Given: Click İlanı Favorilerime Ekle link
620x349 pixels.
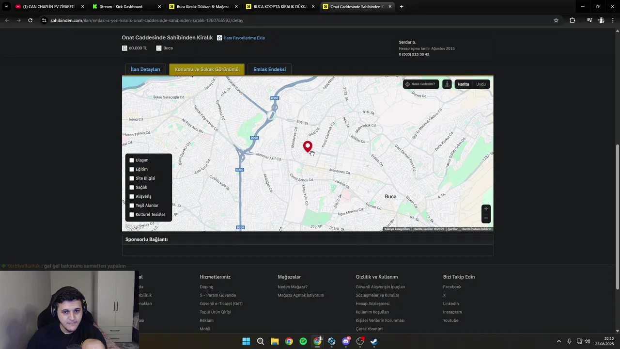Looking at the screenshot, I should click(x=244, y=38).
